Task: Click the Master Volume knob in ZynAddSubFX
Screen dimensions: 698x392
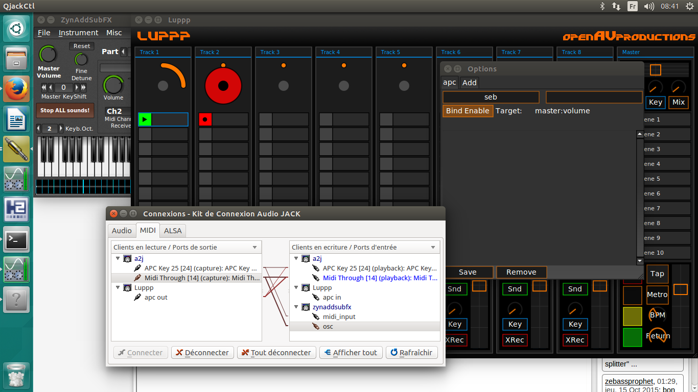Action: click(48, 54)
